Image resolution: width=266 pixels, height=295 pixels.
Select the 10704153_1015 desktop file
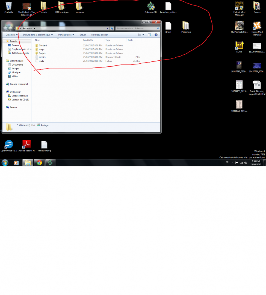click(x=239, y=87)
